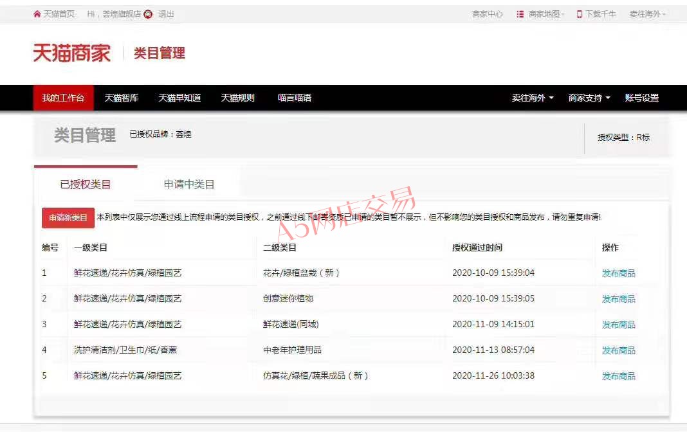The width and height of the screenshot is (687, 432).
Task: Click 发布商品 for 仿真花/绿植/蔬果成品（新）
Action: coord(619,376)
